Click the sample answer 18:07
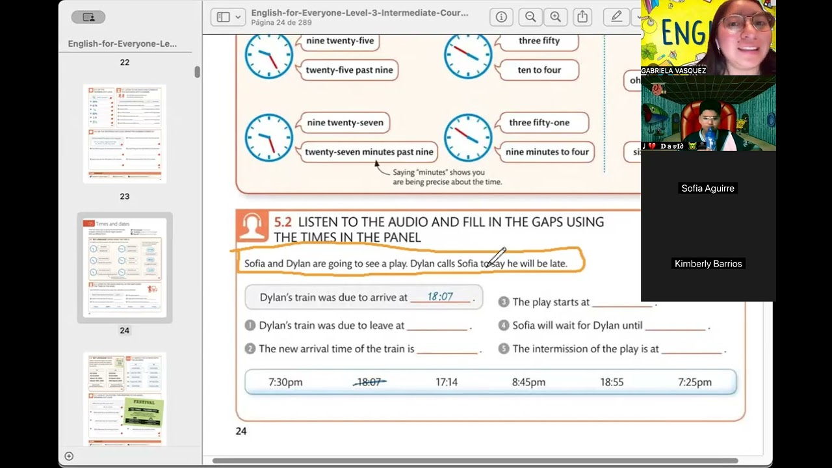Viewport: 832px width, 468px height. (440, 296)
